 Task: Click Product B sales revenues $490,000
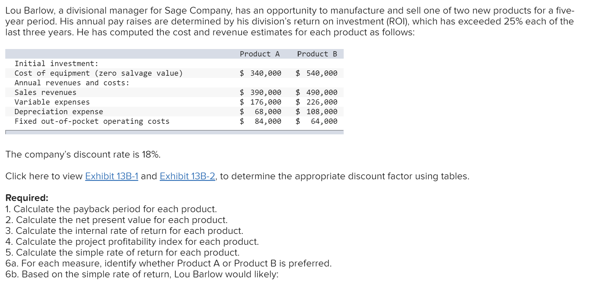pyautogui.click(x=316, y=92)
